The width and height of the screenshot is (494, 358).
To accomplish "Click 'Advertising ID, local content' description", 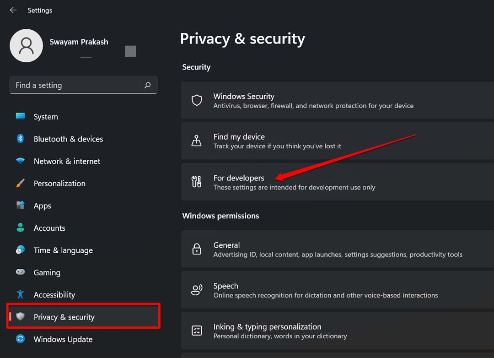I will tap(338, 254).
